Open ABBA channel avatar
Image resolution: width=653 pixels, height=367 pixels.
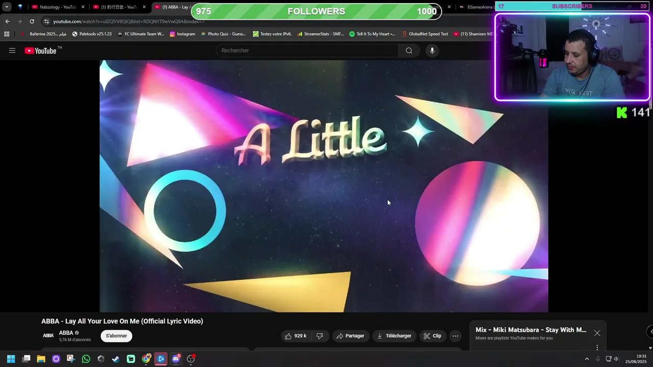tap(48, 335)
